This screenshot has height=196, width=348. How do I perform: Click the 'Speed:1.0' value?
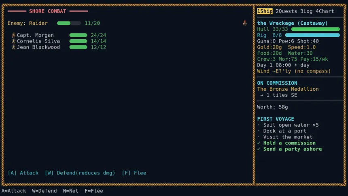point(301,47)
